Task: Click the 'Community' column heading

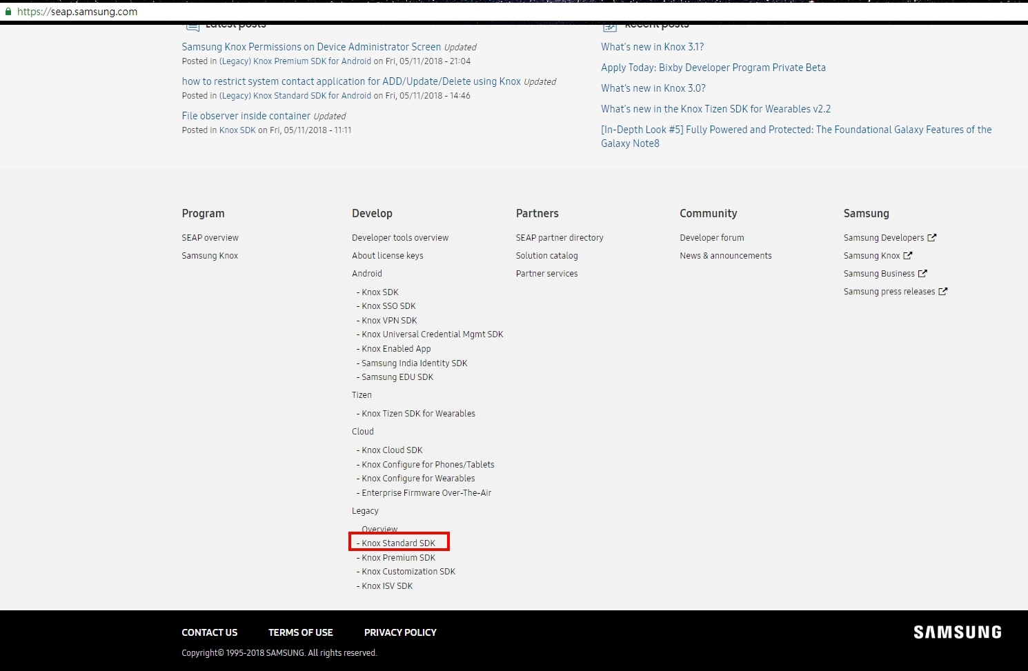Action: [x=709, y=214]
